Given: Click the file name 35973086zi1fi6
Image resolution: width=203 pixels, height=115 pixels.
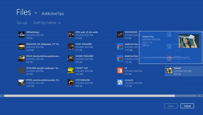Looking at the screenshot, I should (83, 80).
